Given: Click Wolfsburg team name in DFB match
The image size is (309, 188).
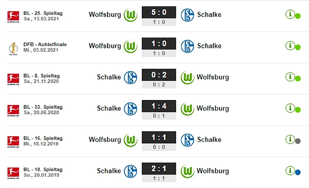Looking at the screenshot, I should click(105, 46).
